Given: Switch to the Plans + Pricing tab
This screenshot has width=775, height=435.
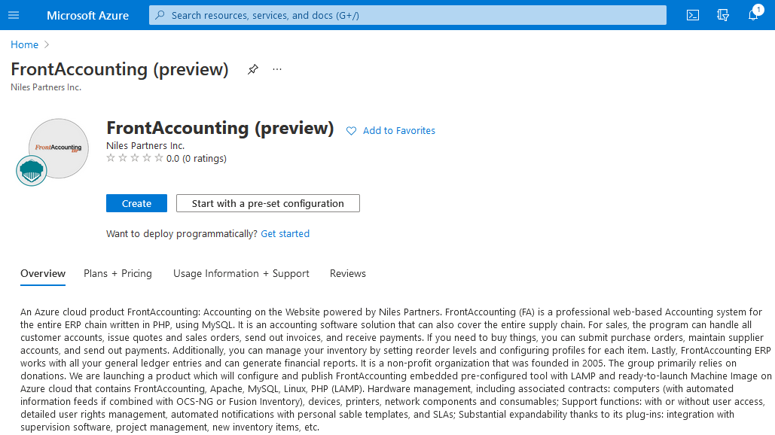Looking at the screenshot, I should pos(117,273).
